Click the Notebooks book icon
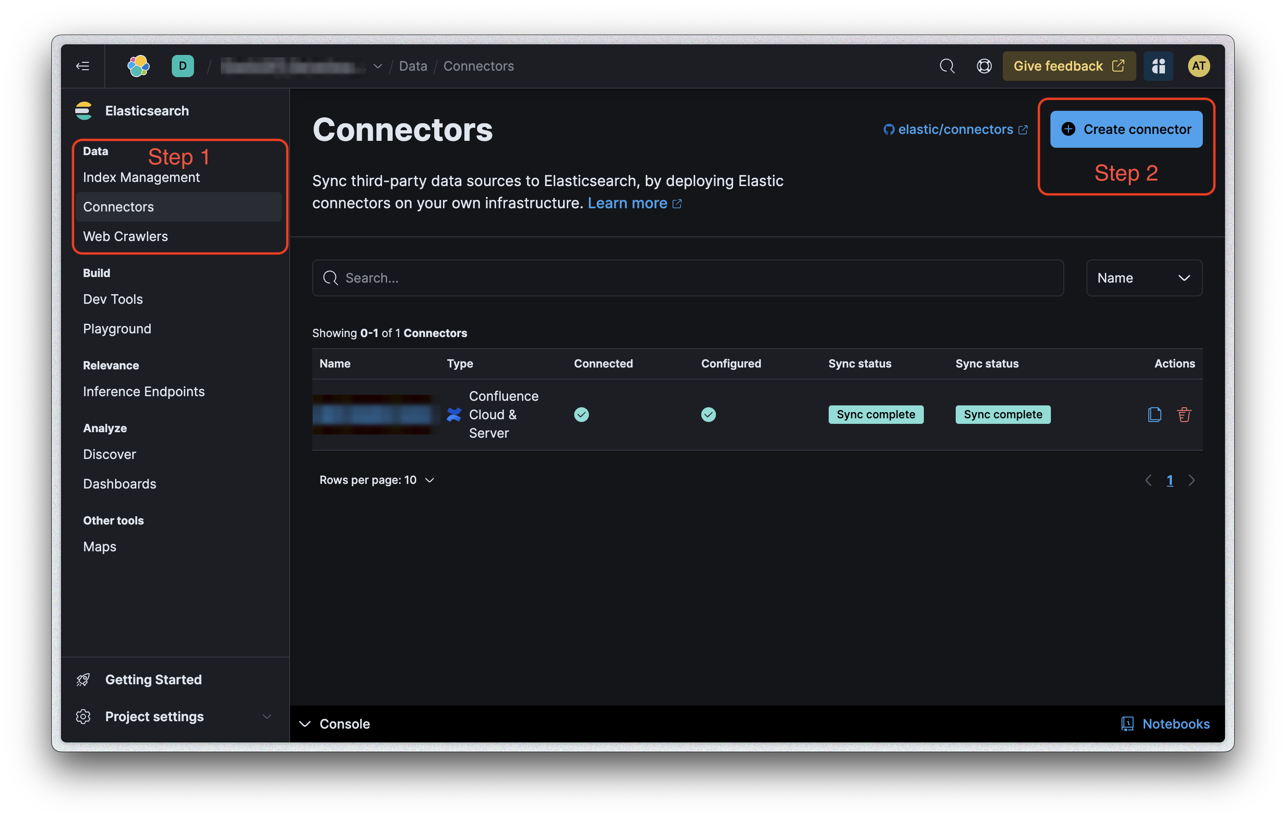This screenshot has height=820, width=1286. tap(1128, 724)
